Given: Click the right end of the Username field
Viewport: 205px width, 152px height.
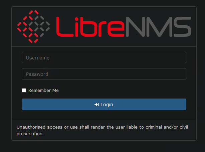Looking at the screenshot, I should [x=182, y=57].
